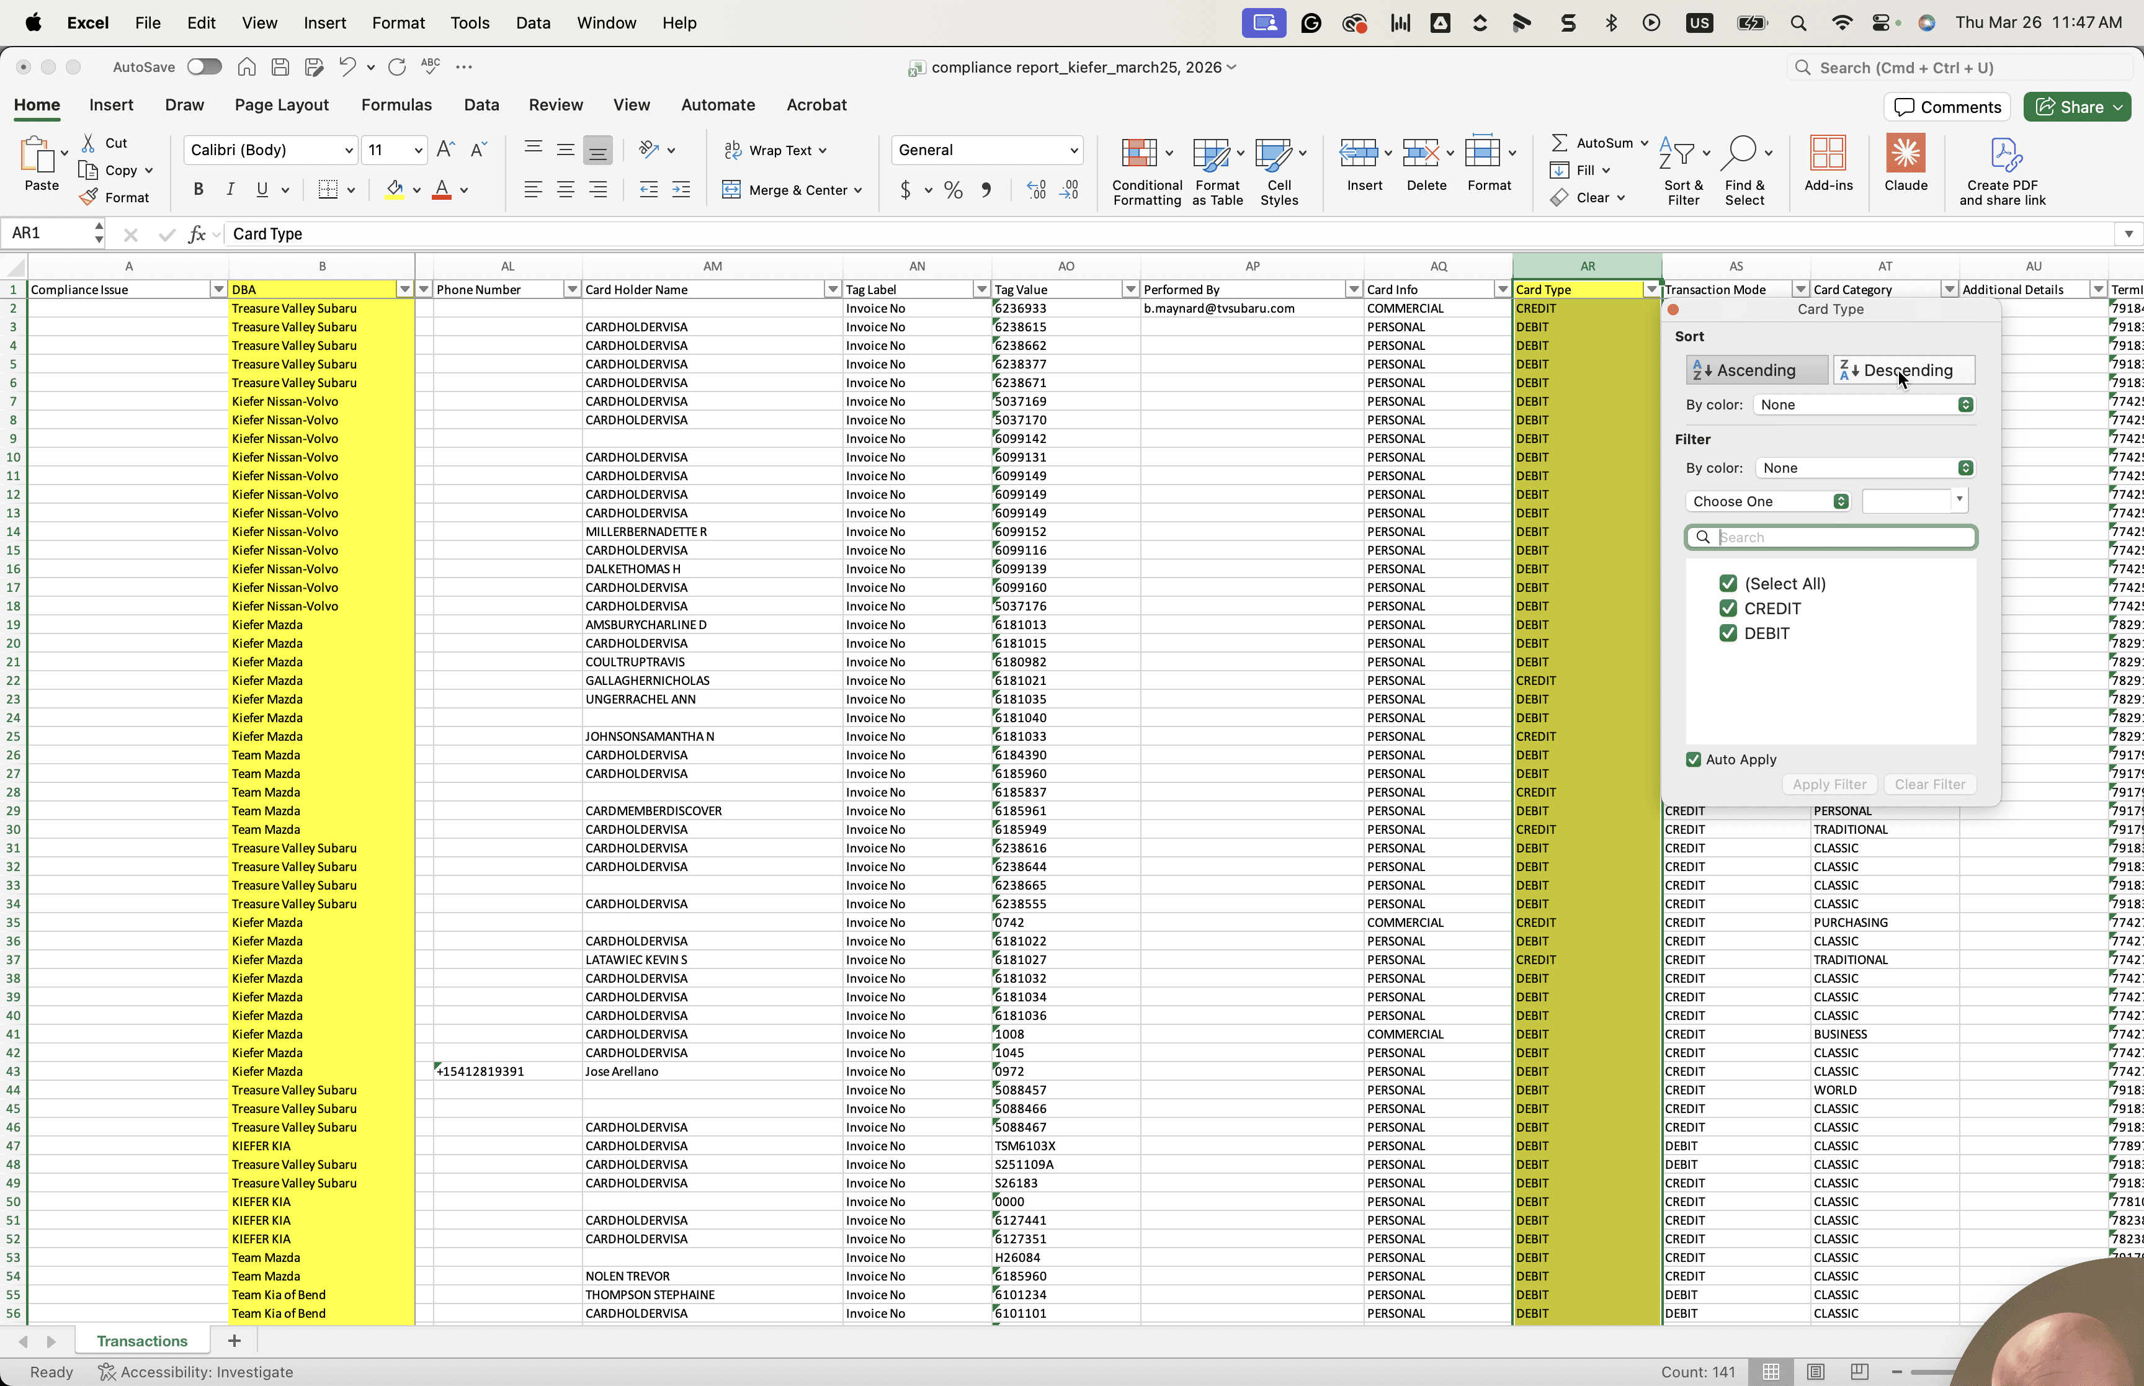
Task: Open the DBA column filter arrow
Action: (405, 290)
